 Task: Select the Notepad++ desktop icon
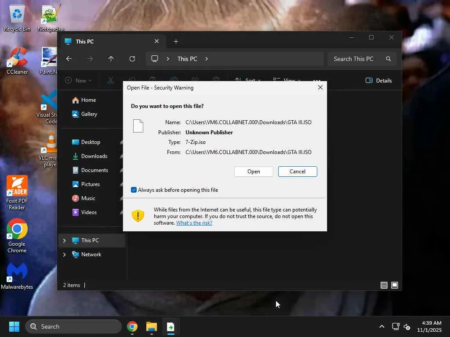pos(51,18)
